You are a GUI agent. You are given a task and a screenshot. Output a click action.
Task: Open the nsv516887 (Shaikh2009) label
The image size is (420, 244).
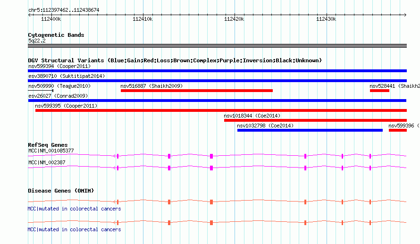click(151, 86)
